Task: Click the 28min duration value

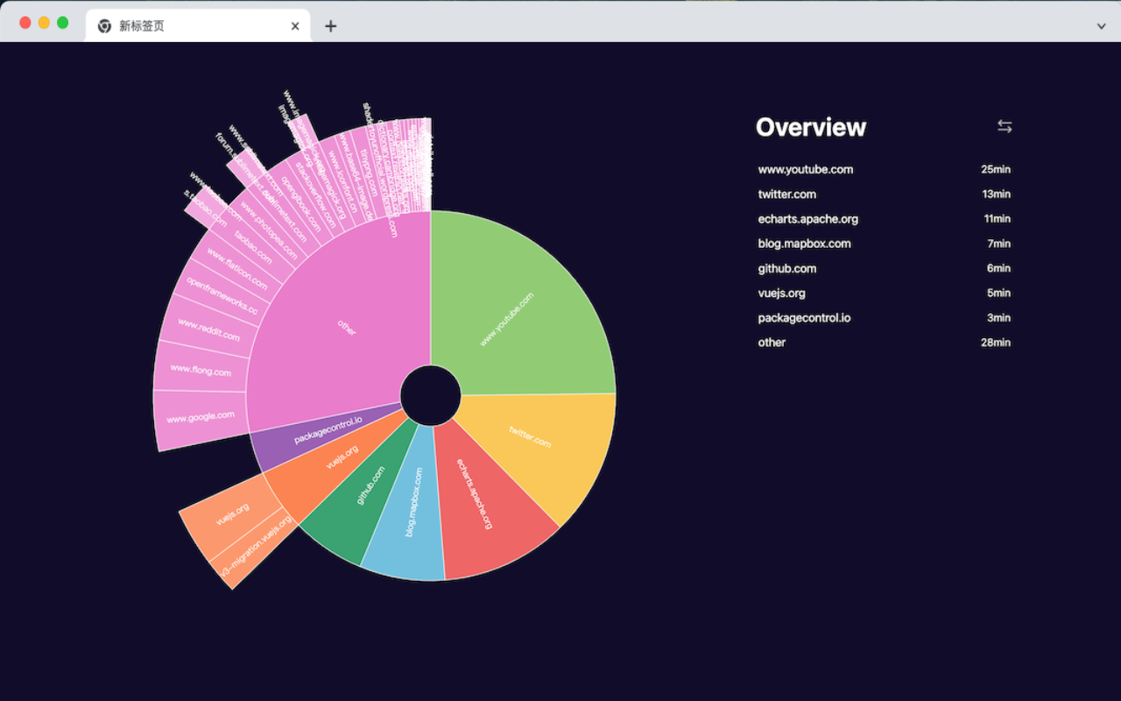Action: (996, 343)
